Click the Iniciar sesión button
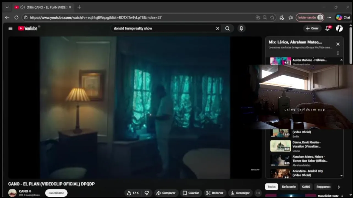Screen dimensions: 353x198 310,17
